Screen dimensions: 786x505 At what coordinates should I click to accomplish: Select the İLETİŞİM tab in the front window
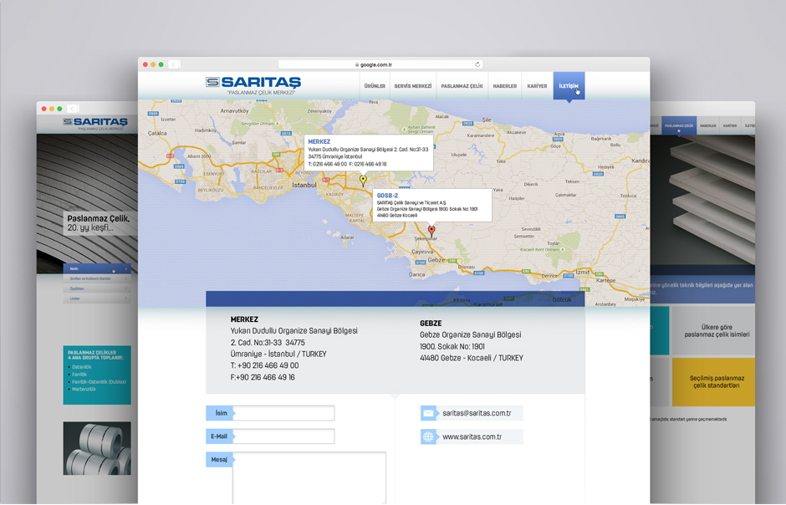click(569, 85)
